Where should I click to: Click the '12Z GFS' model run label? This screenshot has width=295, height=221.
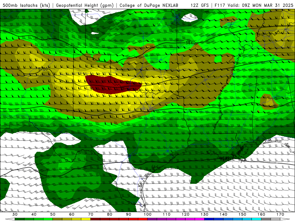pyautogui.click(x=199, y=5)
